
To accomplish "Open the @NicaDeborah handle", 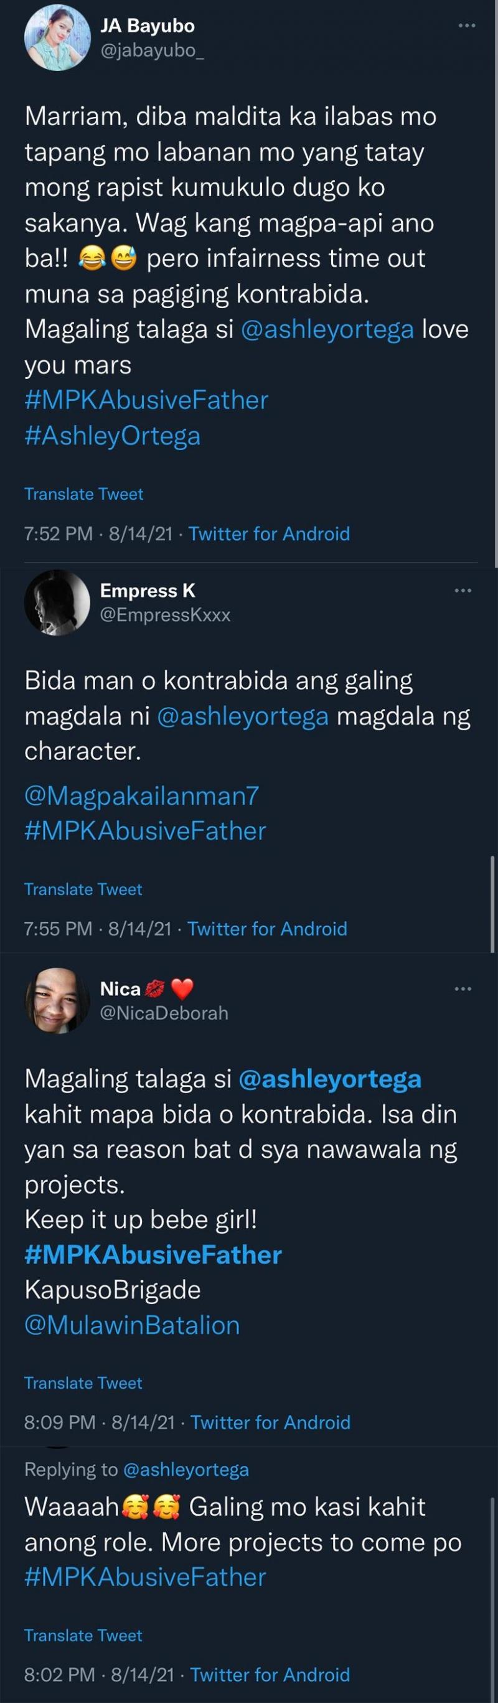I will tap(164, 1013).
